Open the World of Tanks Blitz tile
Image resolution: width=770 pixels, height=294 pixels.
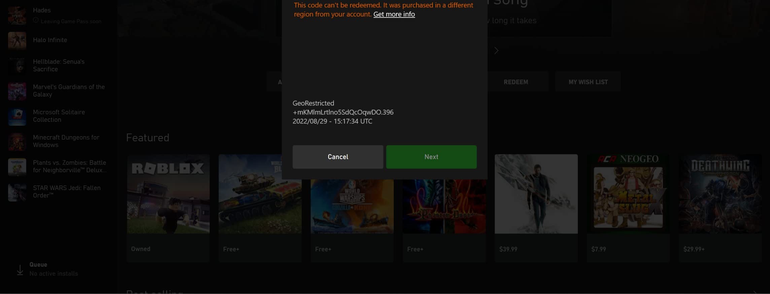click(x=260, y=208)
